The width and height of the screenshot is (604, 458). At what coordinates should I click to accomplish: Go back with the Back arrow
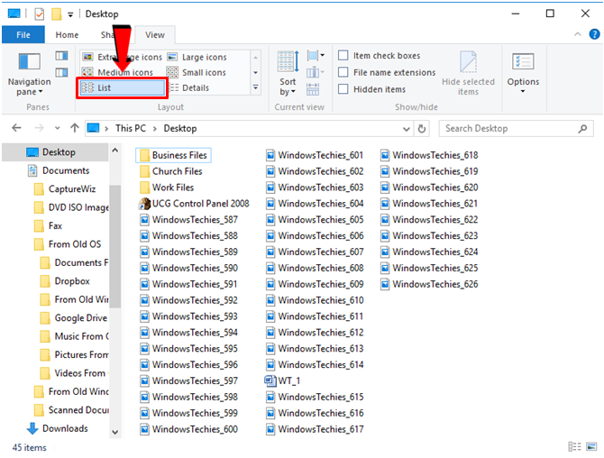[x=16, y=128]
